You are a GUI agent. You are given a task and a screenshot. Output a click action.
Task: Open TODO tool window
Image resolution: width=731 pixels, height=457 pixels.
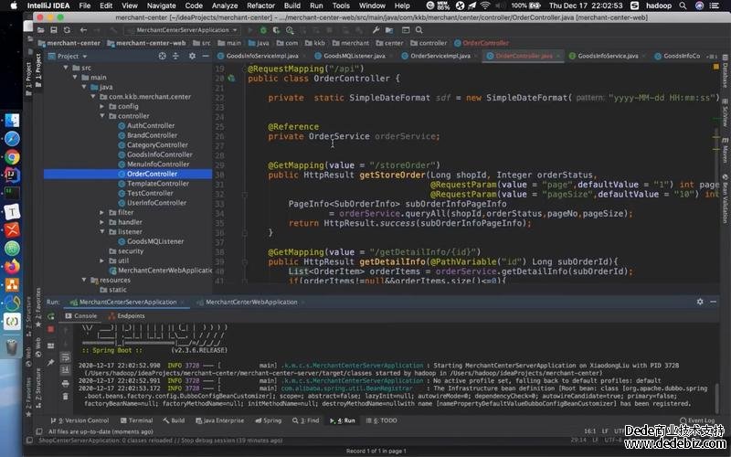[382, 420]
